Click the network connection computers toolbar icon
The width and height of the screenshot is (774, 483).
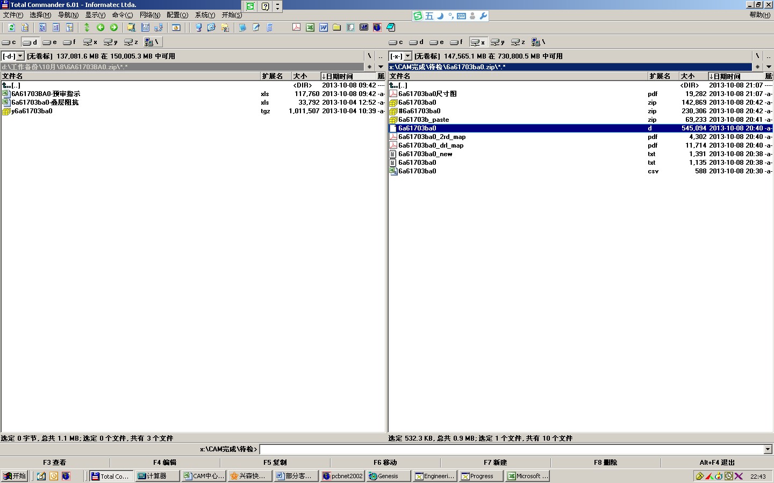(159, 27)
